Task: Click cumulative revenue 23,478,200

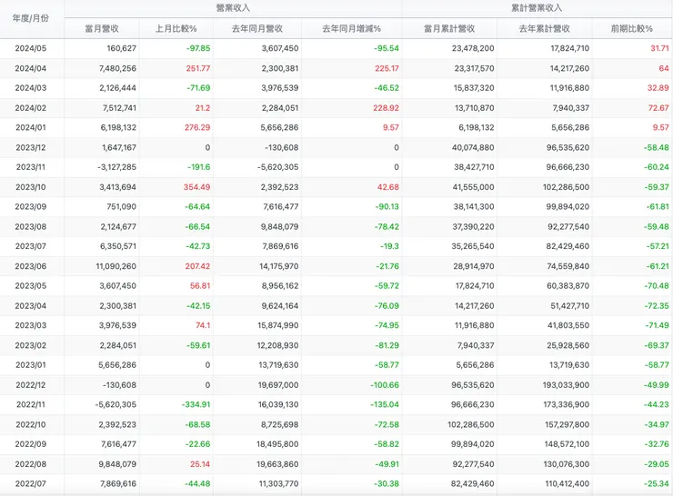Action: click(473, 48)
